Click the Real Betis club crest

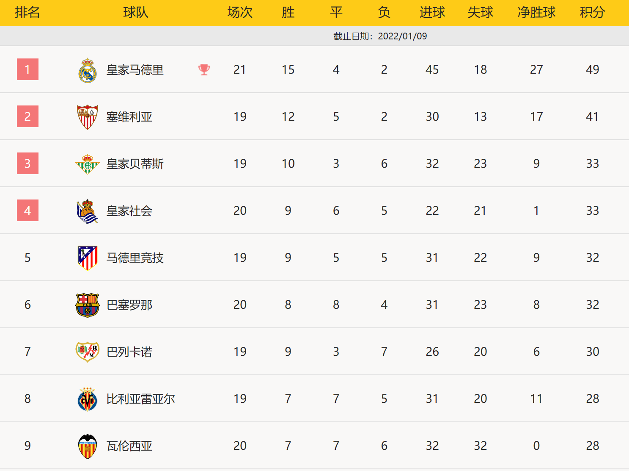coord(88,164)
